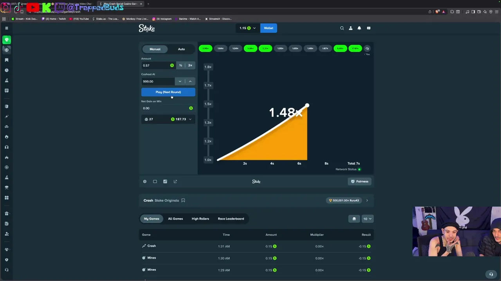This screenshot has height=281, width=501.
Task: Double the bet amount with 2x
Action: 190,66
